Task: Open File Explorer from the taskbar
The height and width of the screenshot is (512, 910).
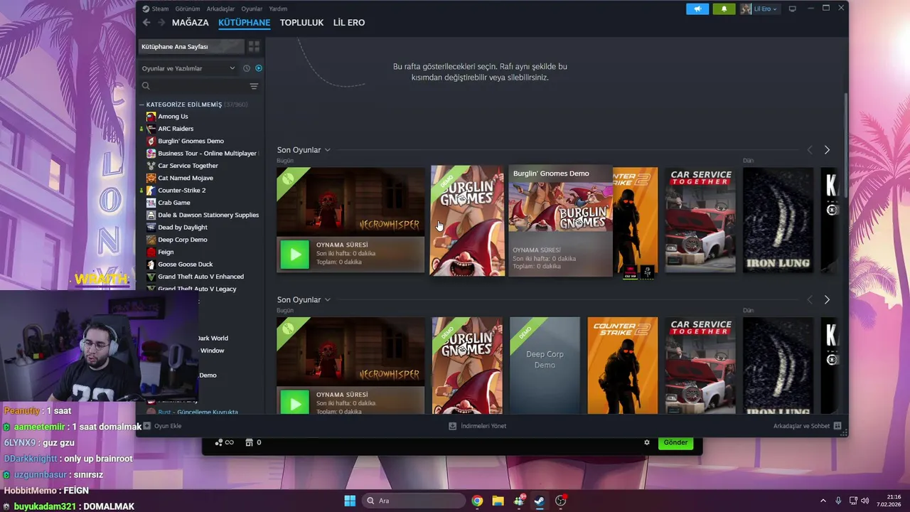Action: 498,501
